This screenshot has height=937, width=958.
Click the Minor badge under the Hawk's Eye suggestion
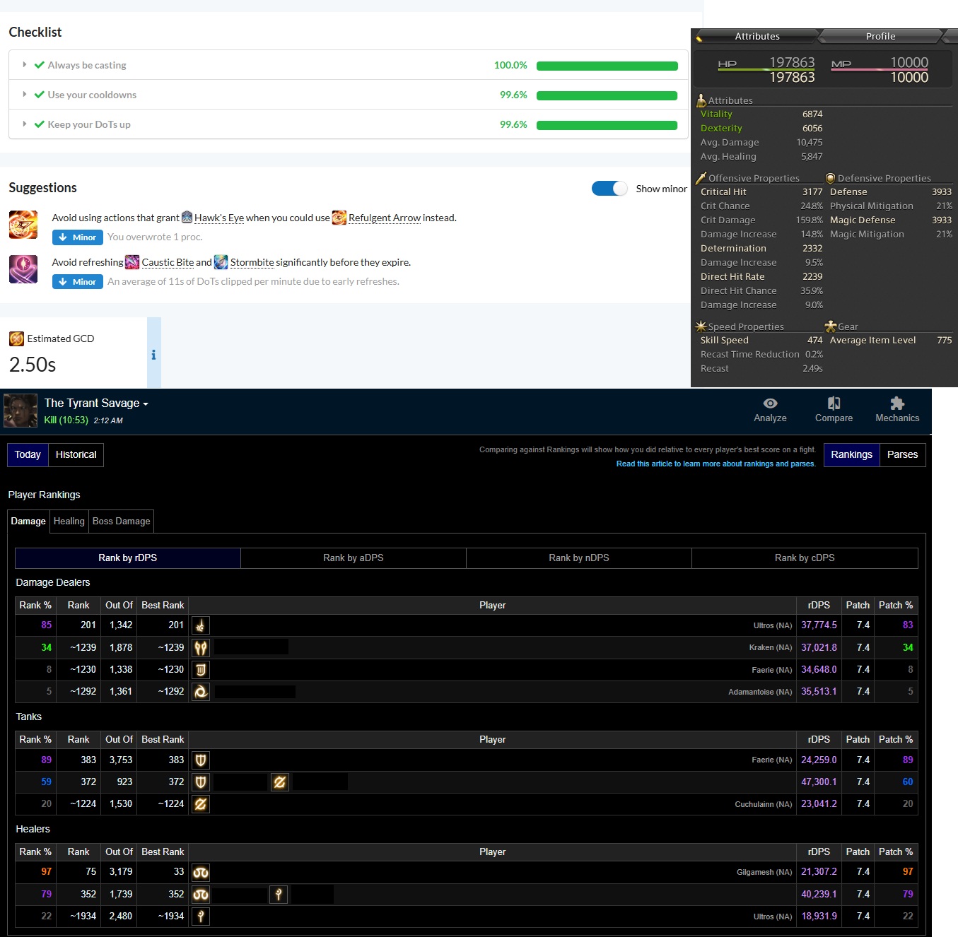[x=78, y=237]
